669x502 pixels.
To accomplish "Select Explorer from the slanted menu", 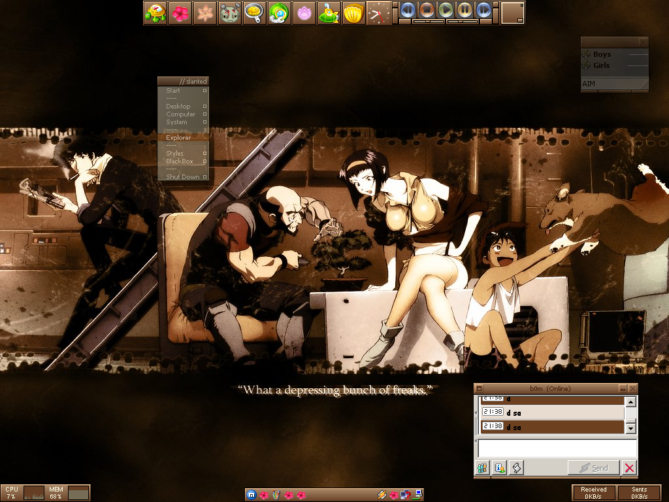I will click(x=178, y=138).
